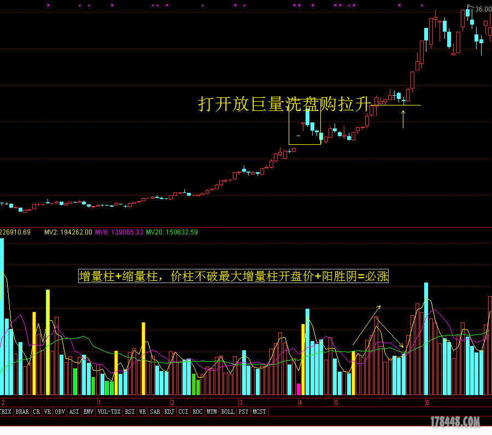Open the VOL-TDX volume indicator tab

point(109,412)
